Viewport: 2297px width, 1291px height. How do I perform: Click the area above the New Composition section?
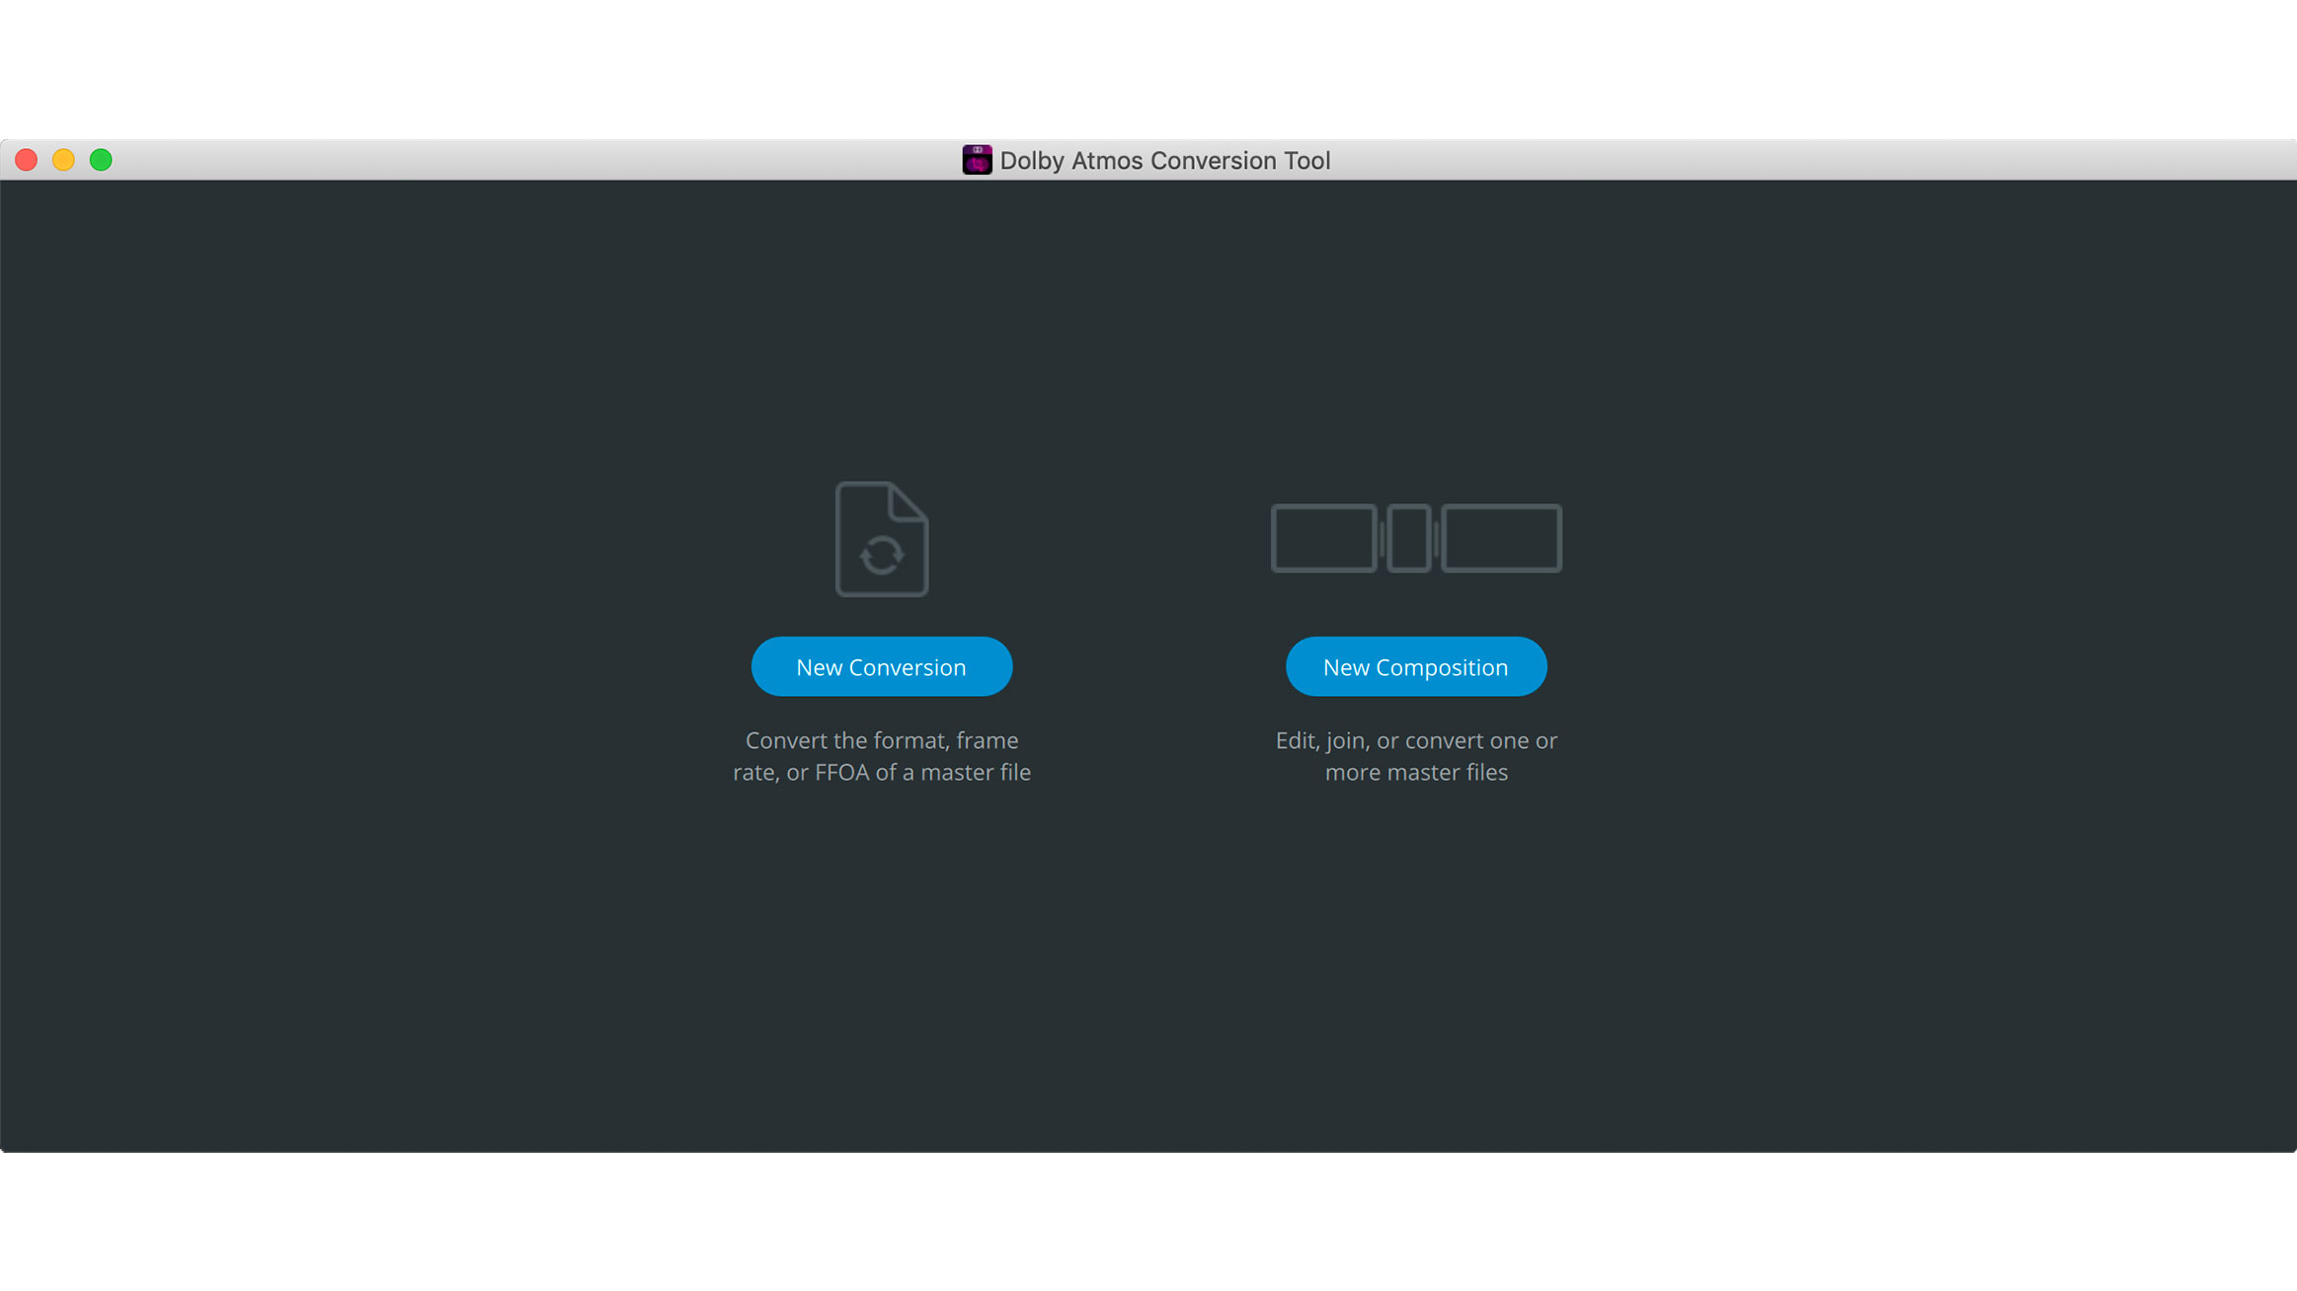click(1416, 345)
